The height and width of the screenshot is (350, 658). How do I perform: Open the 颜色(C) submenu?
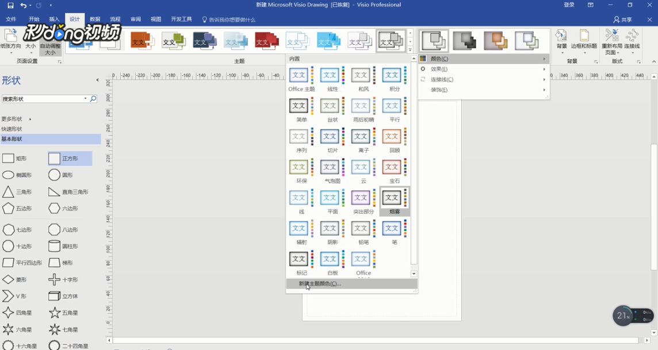click(x=483, y=59)
